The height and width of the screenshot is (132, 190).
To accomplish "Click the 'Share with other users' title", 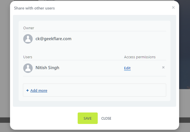I will 34,8.
